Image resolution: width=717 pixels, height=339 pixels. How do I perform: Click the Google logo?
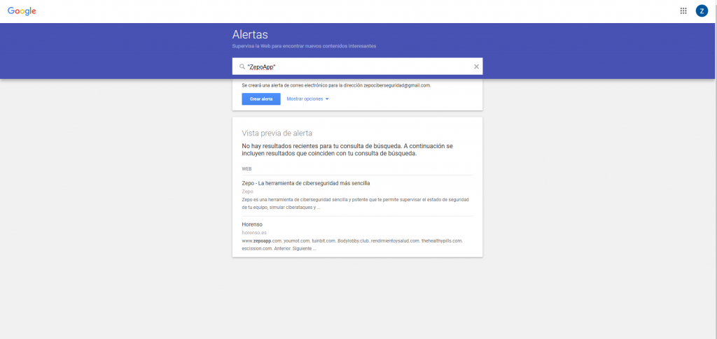coord(22,11)
